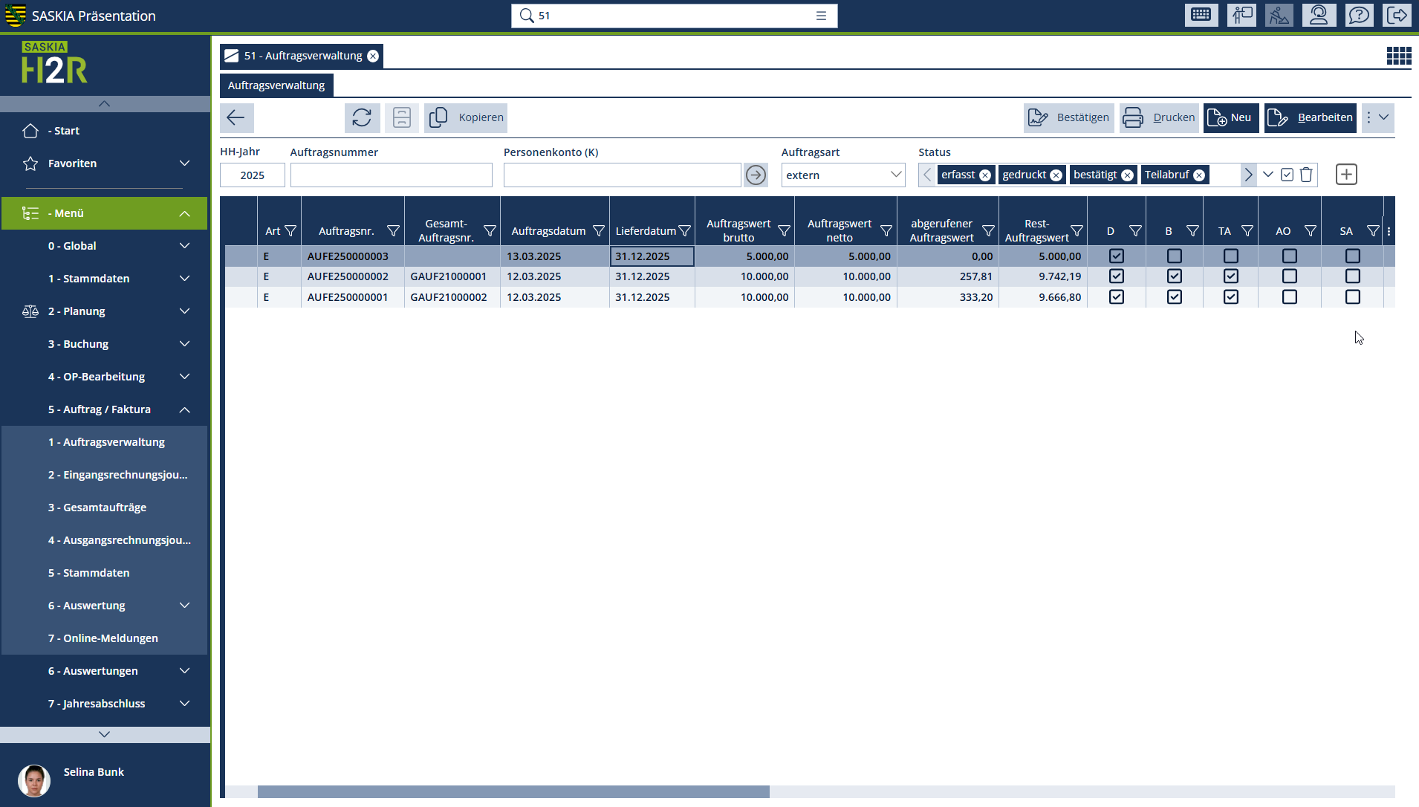The image size is (1419, 807).
Task: Click the logout icon in header
Action: [1397, 16]
